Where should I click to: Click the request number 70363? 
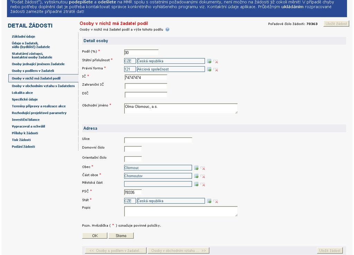tap(312, 24)
